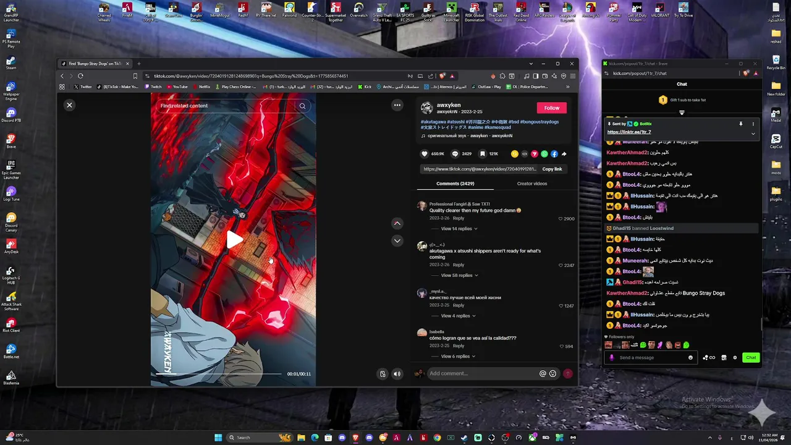Viewport: 791px width, 445px height.
Task: Click the TikTok address bar URL
Action: (251, 76)
